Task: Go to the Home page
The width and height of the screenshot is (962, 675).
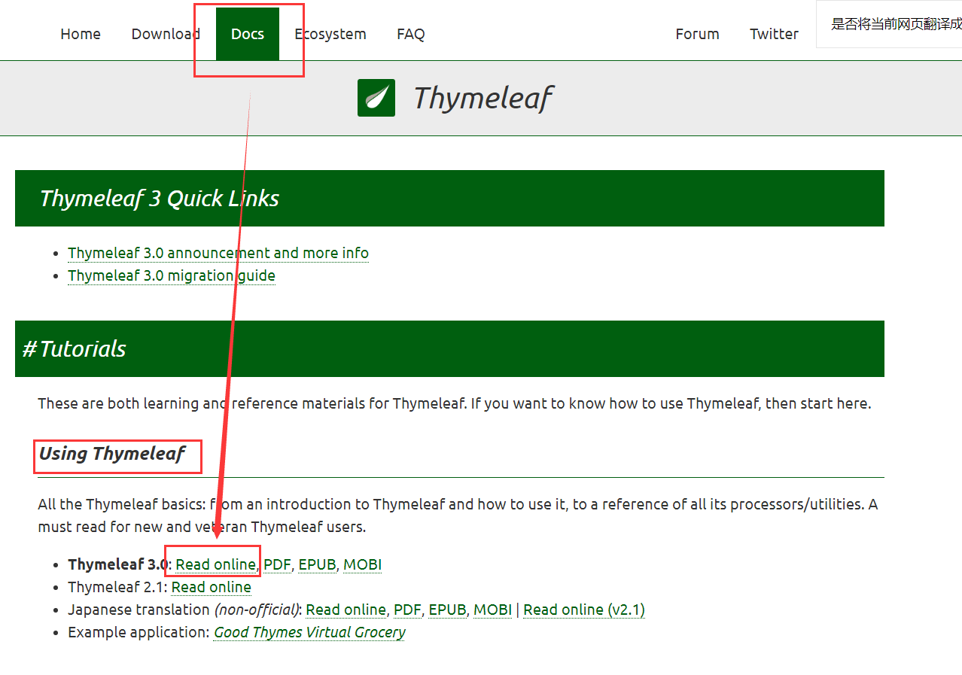Action: (x=81, y=34)
